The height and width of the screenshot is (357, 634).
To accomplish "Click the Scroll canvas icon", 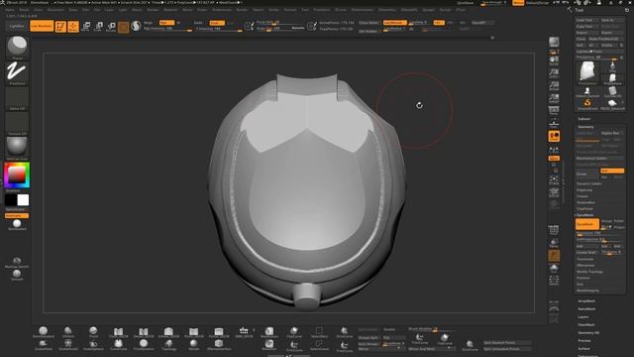I will 554,60.
